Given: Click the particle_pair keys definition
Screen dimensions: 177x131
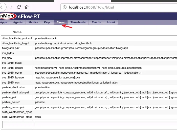Looking at the screenshot, I should point(106,97).
